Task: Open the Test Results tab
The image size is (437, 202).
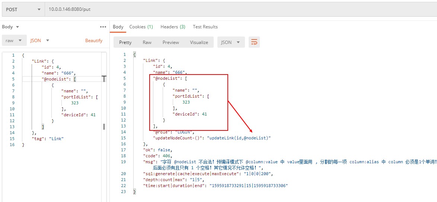Action: [205, 27]
